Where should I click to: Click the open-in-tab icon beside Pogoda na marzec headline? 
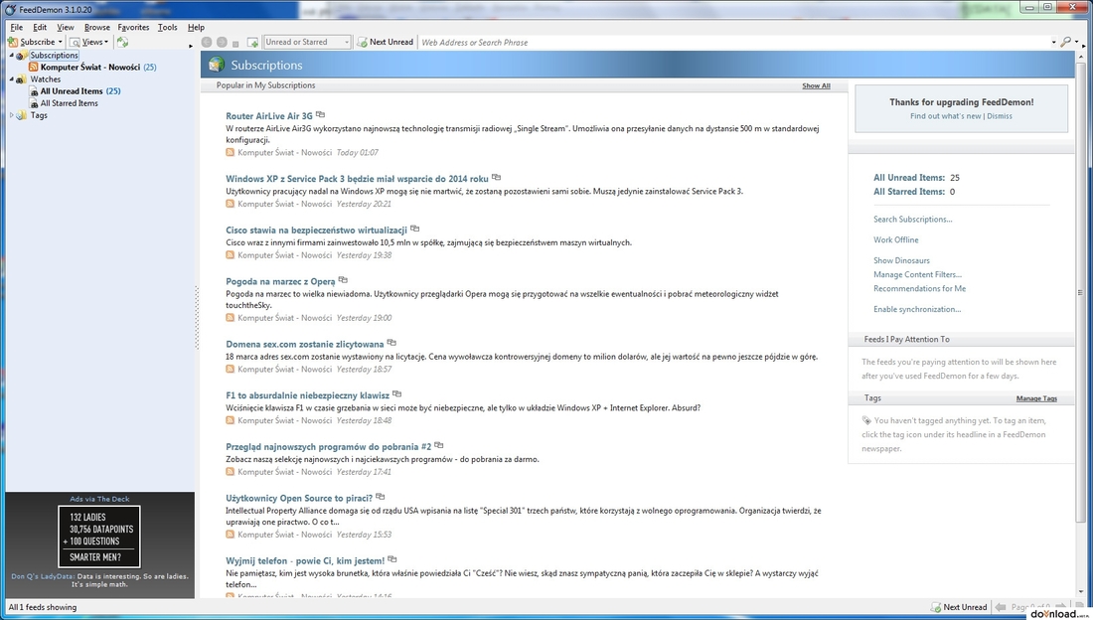[342, 280]
